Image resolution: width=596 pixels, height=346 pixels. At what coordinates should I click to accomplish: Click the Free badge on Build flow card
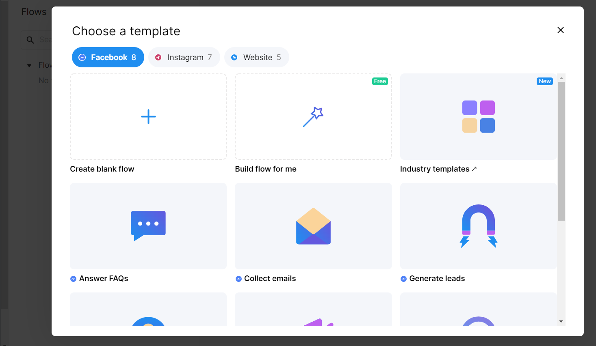tap(380, 82)
